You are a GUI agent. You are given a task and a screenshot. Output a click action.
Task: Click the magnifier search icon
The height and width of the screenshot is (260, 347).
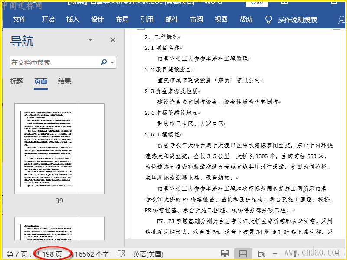[104, 62]
